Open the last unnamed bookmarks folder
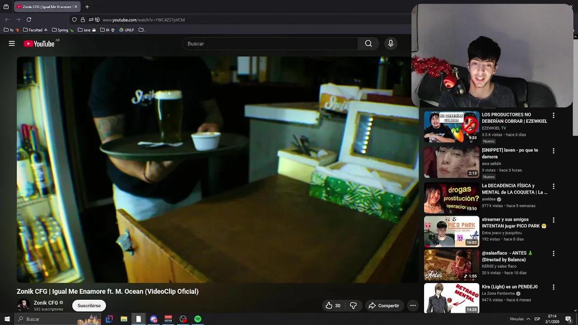The image size is (578, 325). click(141, 30)
